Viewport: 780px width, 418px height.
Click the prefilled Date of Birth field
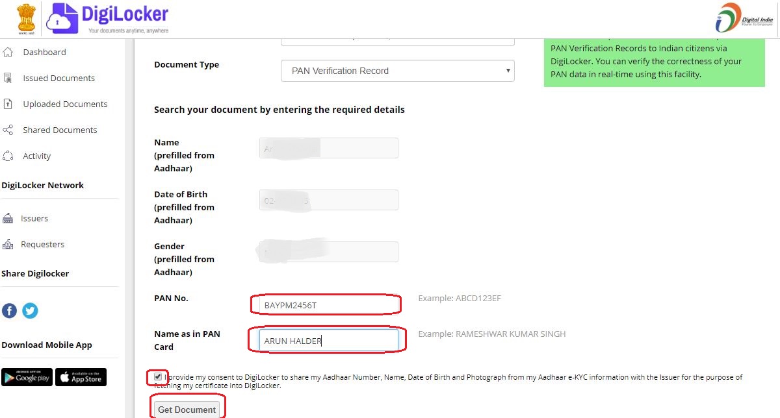click(x=328, y=200)
